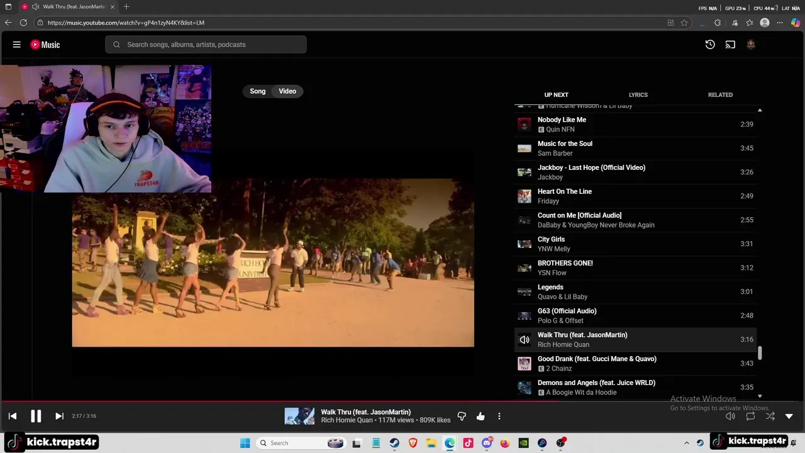805x453 pixels.
Task: Play Heart On The Line by Friday
Action: pyautogui.click(x=635, y=196)
